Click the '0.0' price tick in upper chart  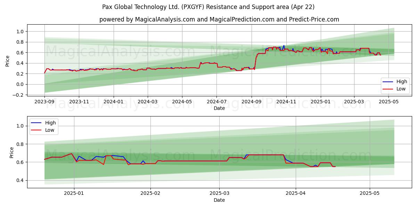21,84
